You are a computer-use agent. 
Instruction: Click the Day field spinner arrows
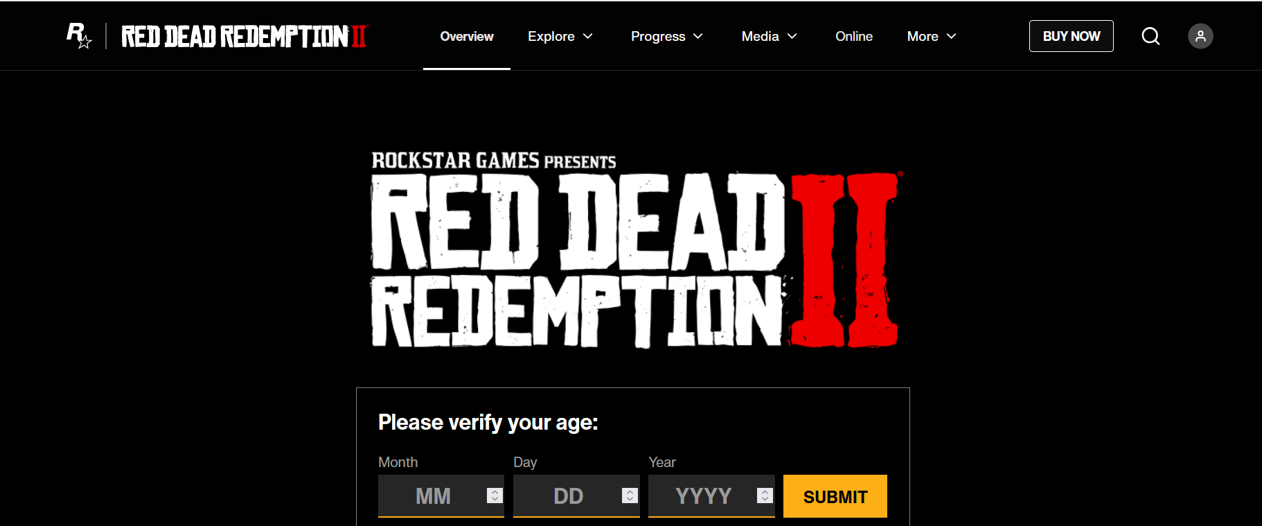[x=630, y=496]
